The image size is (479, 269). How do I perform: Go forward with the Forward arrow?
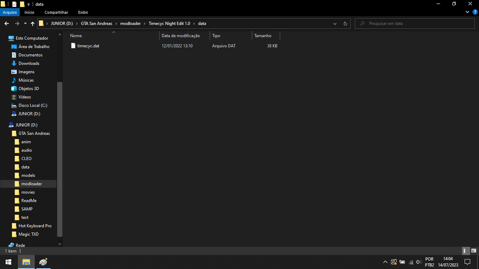click(17, 24)
